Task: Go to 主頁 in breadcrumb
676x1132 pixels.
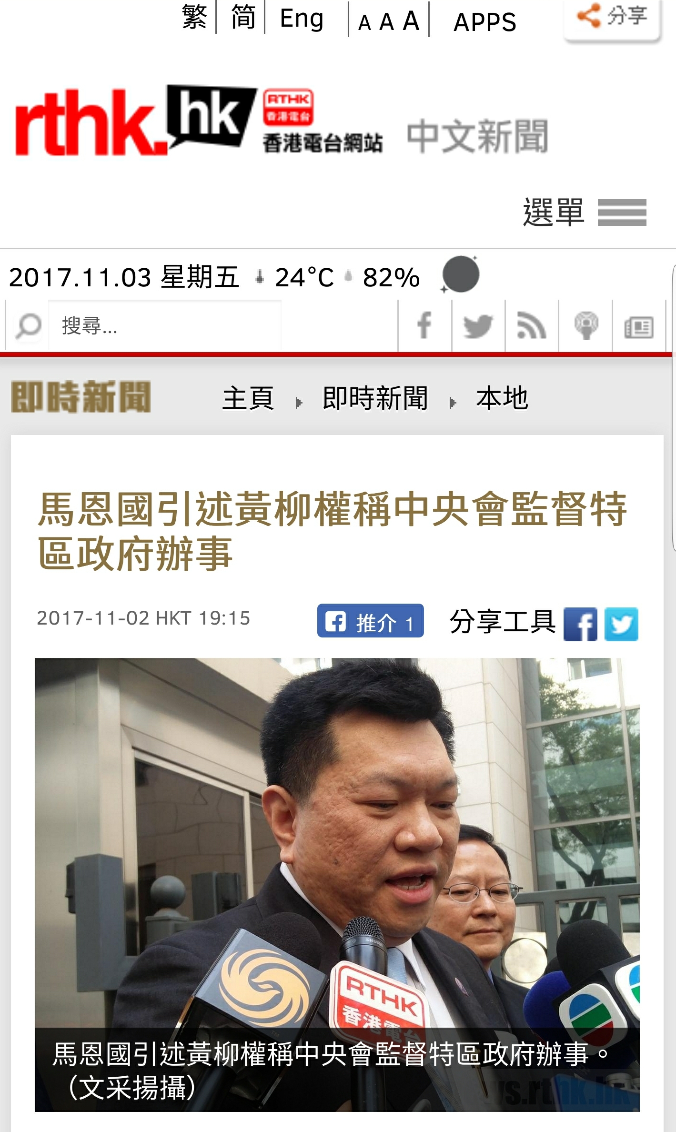Action: pyautogui.click(x=248, y=398)
